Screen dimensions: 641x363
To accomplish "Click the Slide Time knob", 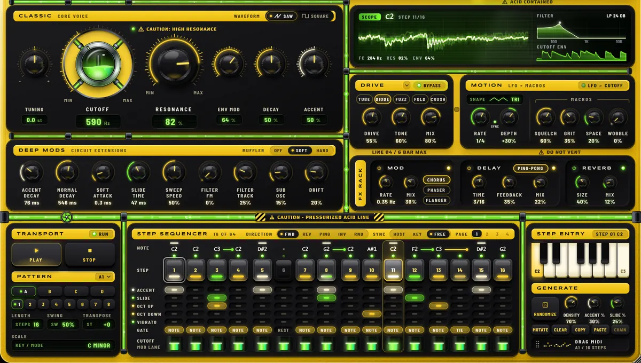I will [138, 172].
